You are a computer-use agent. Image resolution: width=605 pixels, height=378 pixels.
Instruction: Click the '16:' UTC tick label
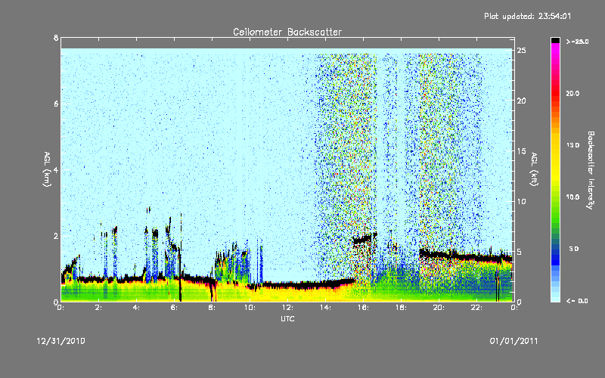(363, 308)
